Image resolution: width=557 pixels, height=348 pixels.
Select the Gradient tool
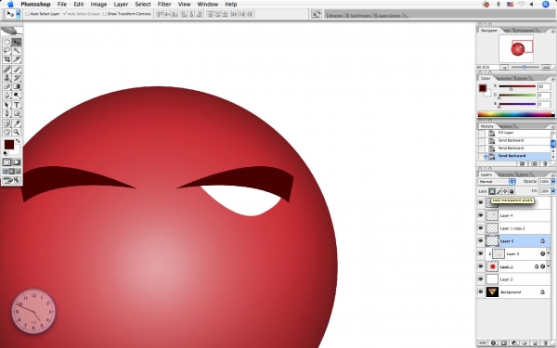pyautogui.click(x=17, y=86)
